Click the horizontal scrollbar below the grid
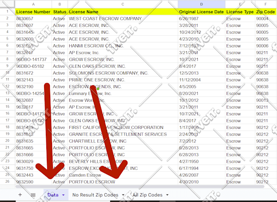This screenshot has width=277, height=202. [139, 186]
